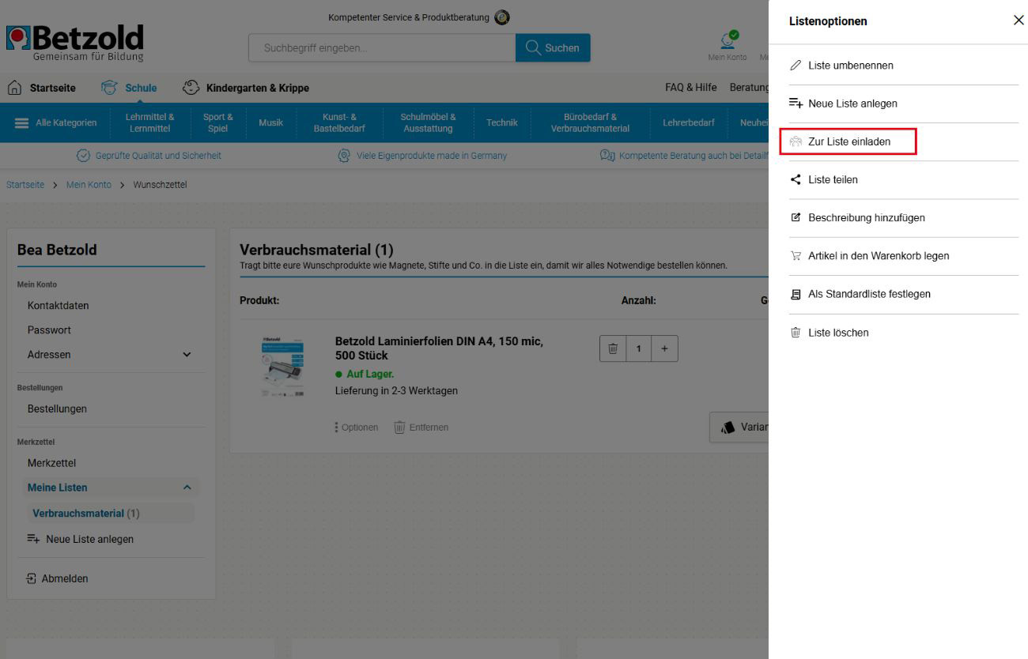The width and height of the screenshot is (1028, 659).
Task: Open Lehrerbedarf category
Action: point(688,122)
